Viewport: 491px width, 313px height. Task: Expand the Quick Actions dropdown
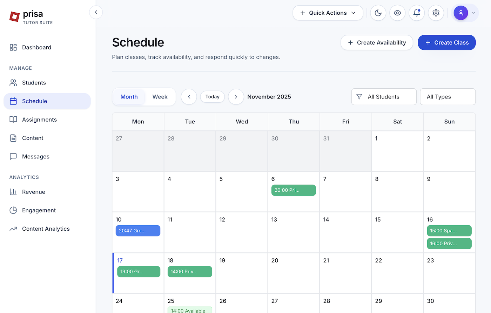tap(328, 13)
